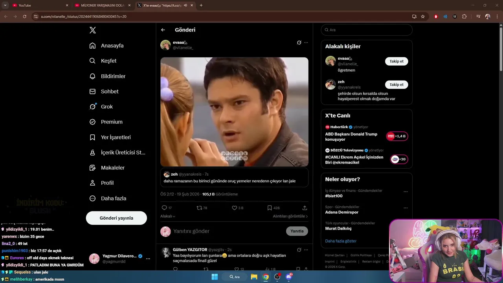The image size is (503, 283).
Task: Open Sohbet messages
Action: (x=104, y=91)
